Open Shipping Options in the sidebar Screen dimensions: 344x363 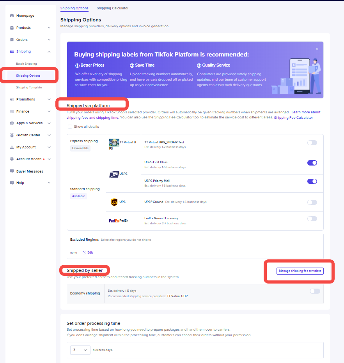tap(28, 76)
